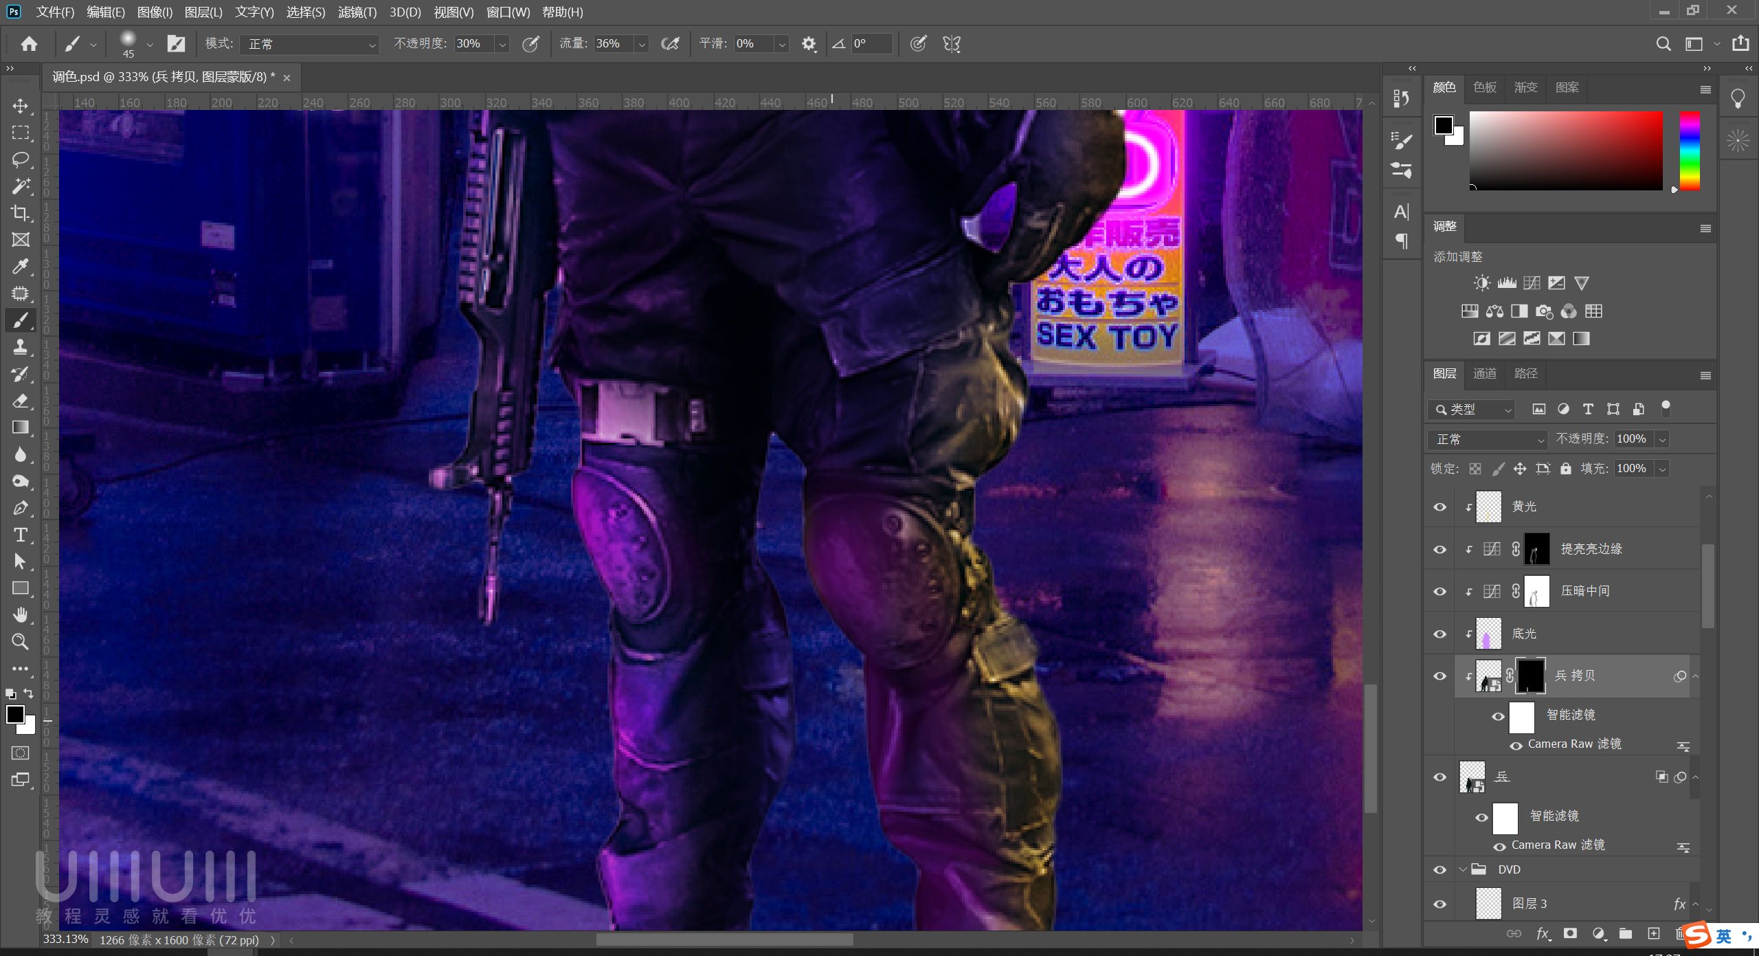This screenshot has width=1759, height=956.
Task: Select the Gradient tool
Action: (21, 427)
